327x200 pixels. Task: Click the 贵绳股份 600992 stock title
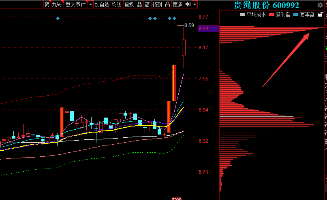pos(267,5)
